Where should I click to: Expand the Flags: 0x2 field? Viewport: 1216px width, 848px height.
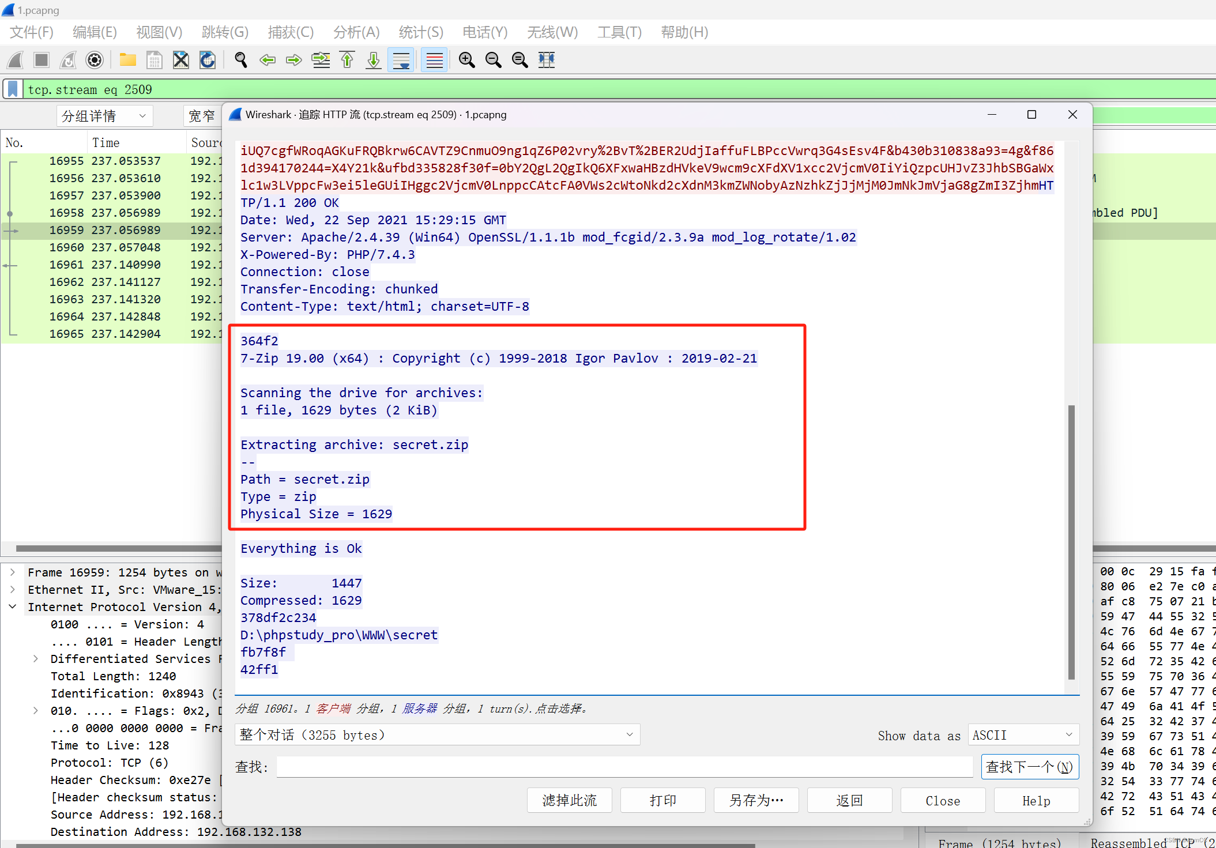[35, 711]
